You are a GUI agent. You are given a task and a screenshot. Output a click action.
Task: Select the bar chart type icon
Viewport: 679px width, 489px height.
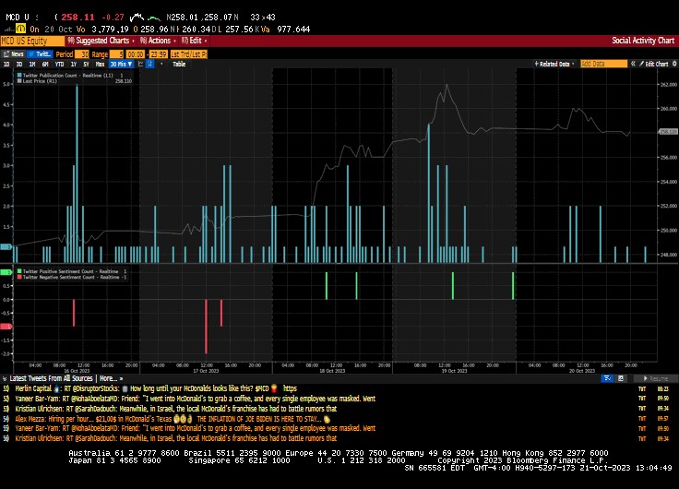point(149,64)
